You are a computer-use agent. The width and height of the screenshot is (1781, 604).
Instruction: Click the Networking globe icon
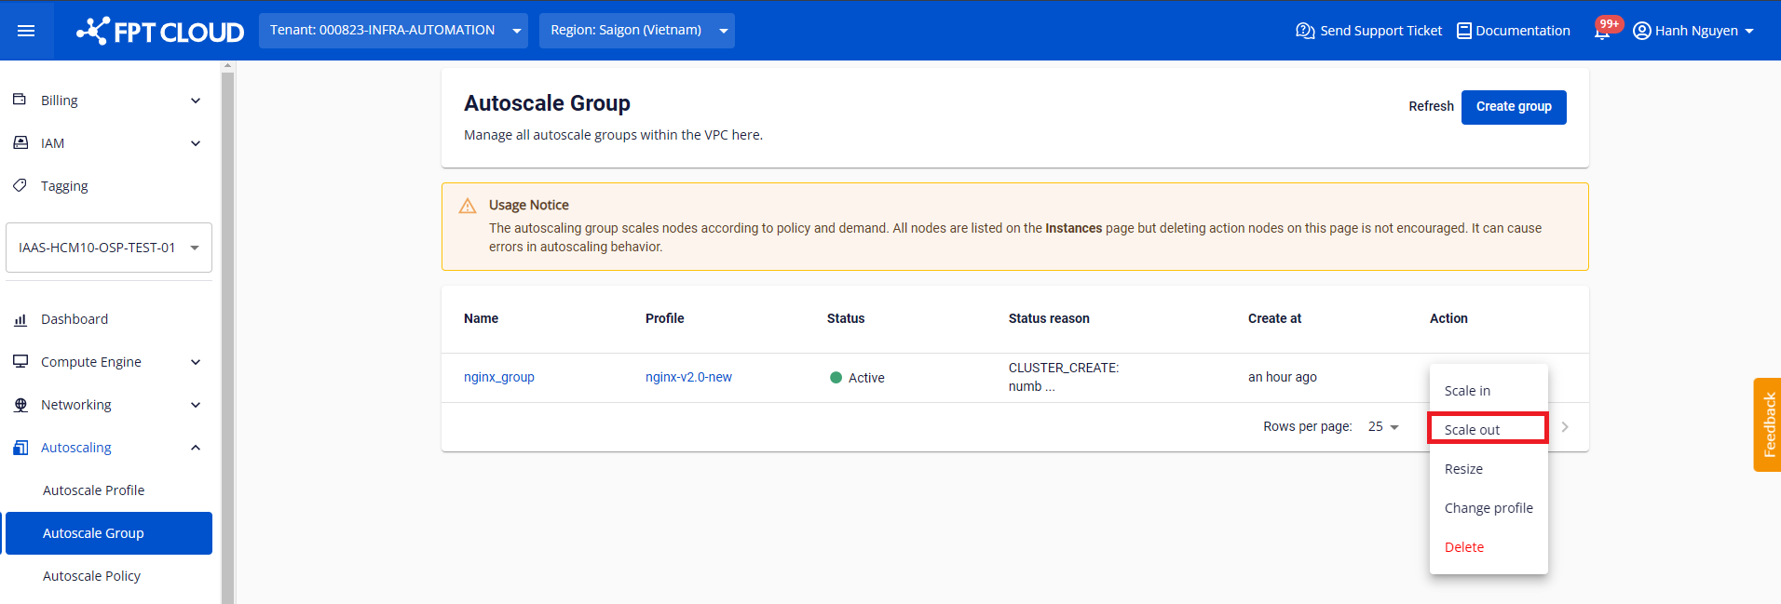click(20, 405)
